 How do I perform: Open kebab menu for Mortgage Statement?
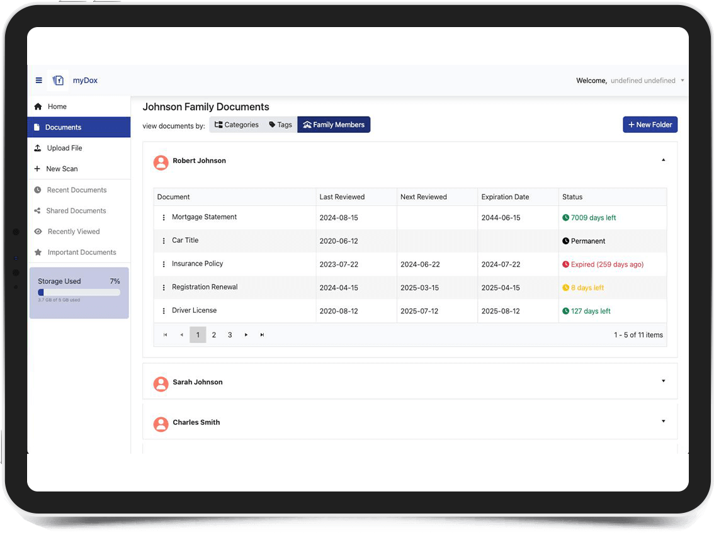[x=164, y=218]
